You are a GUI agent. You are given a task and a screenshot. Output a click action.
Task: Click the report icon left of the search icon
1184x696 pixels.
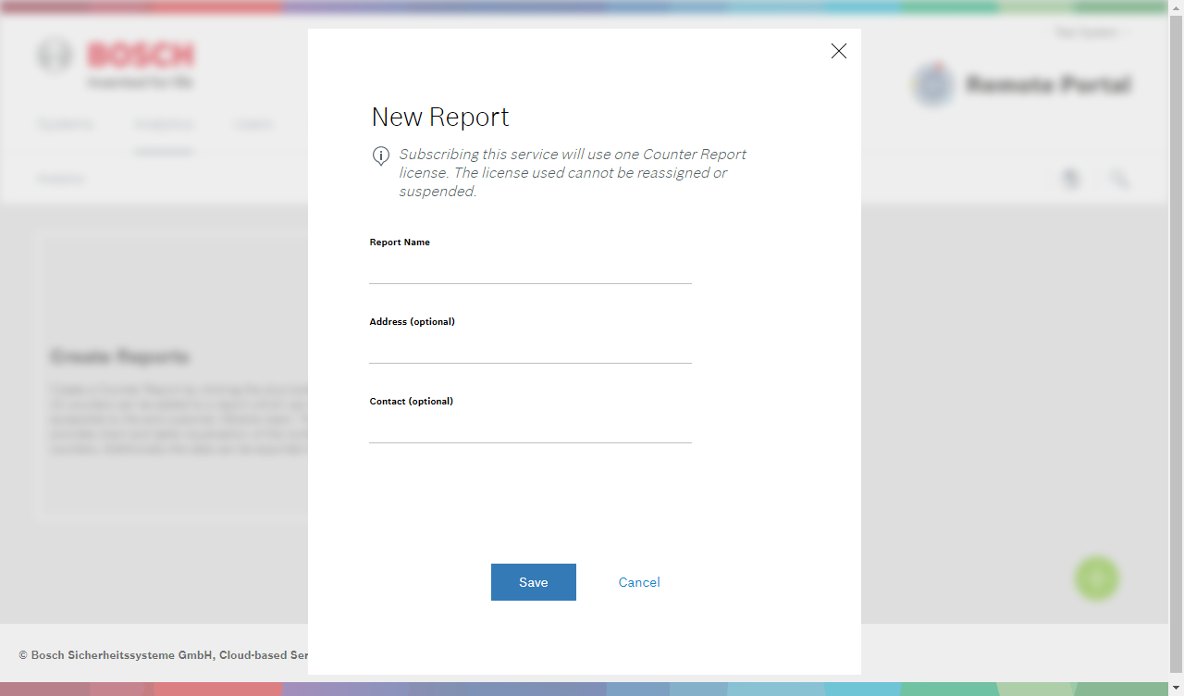(1071, 179)
